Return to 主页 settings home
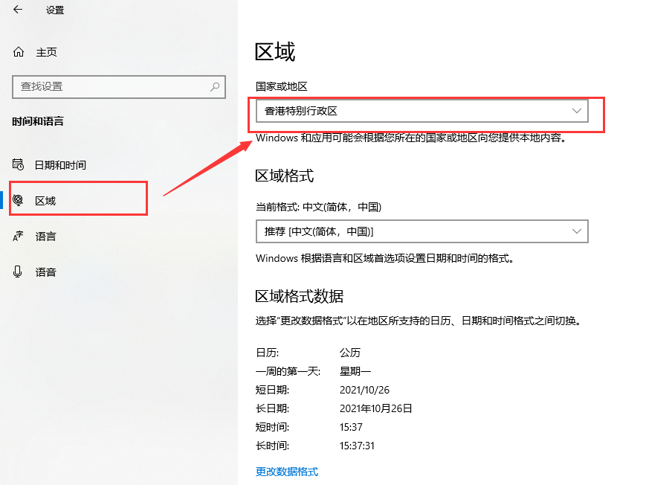Screen dimensions: 646x485 (46, 52)
